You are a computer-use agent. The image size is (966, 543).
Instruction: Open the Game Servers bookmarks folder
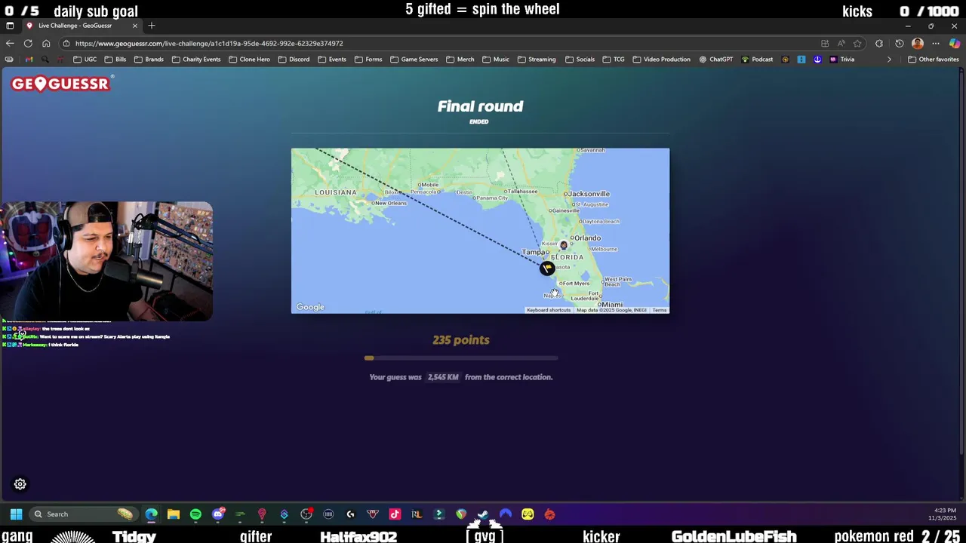(414, 60)
